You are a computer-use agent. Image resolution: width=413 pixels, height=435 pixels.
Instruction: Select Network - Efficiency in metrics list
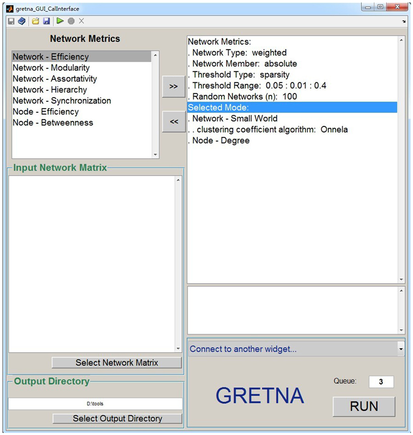[82, 57]
